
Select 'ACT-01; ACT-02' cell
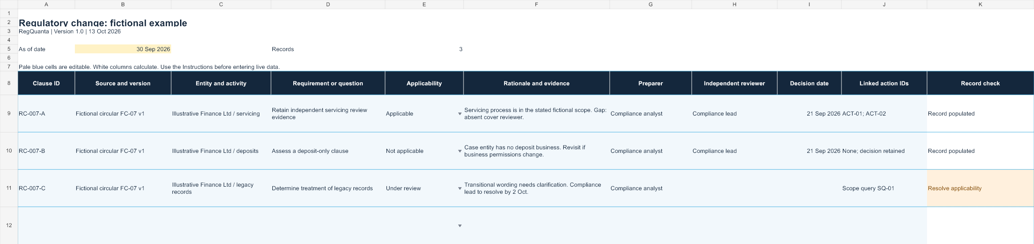[x=884, y=113]
